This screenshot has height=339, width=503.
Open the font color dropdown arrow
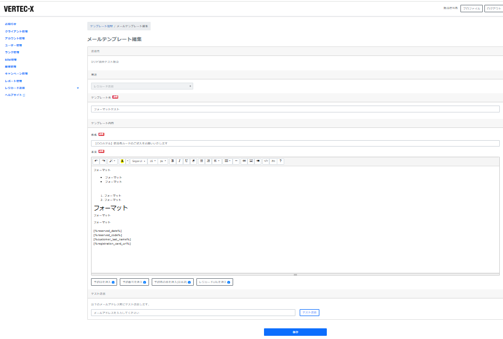(x=127, y=161)
